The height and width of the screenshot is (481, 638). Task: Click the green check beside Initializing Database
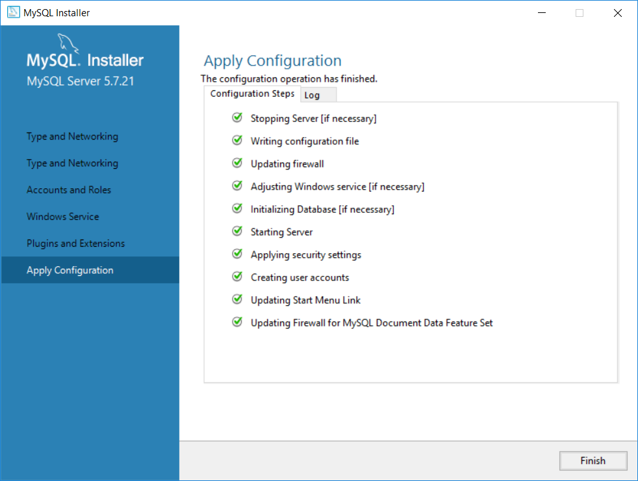click(x=237, y=209)
